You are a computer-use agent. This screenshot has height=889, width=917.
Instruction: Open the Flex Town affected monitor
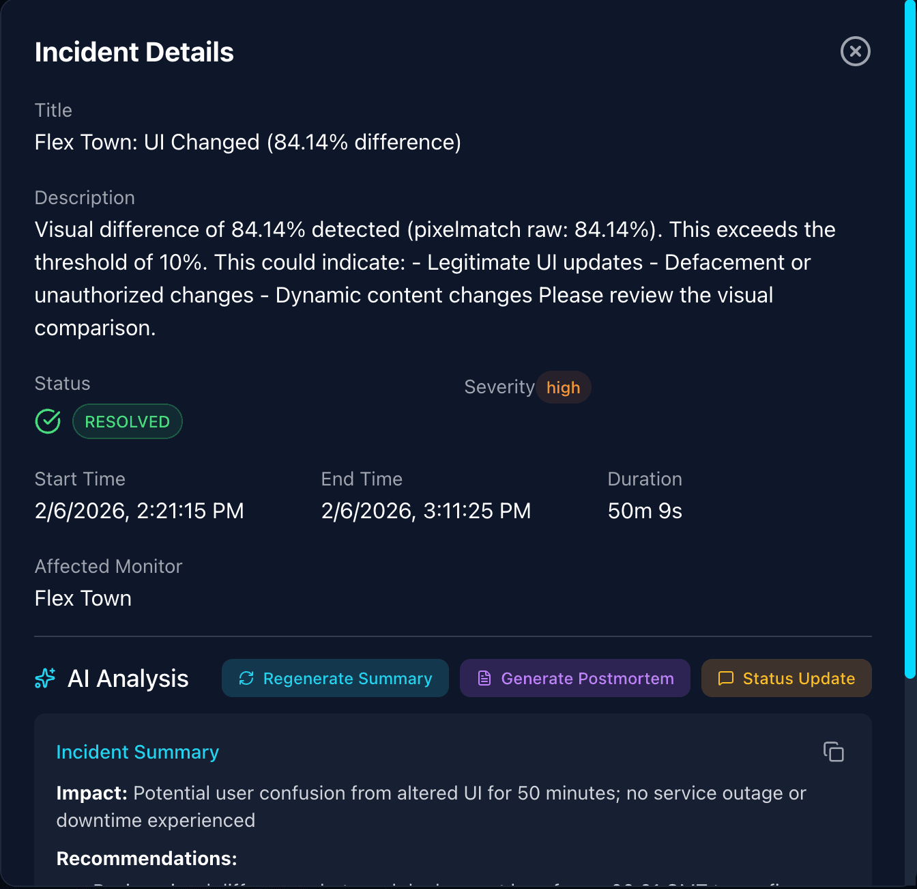[x=83, y=598]
